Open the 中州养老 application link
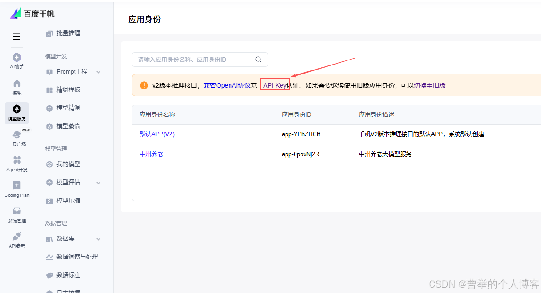The image size is (541, 293). [151, 154]
